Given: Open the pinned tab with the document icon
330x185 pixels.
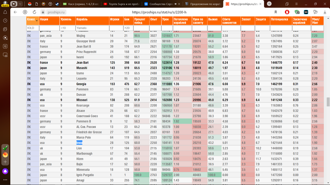Looking at the screenshot, I should tap(37, 4).
